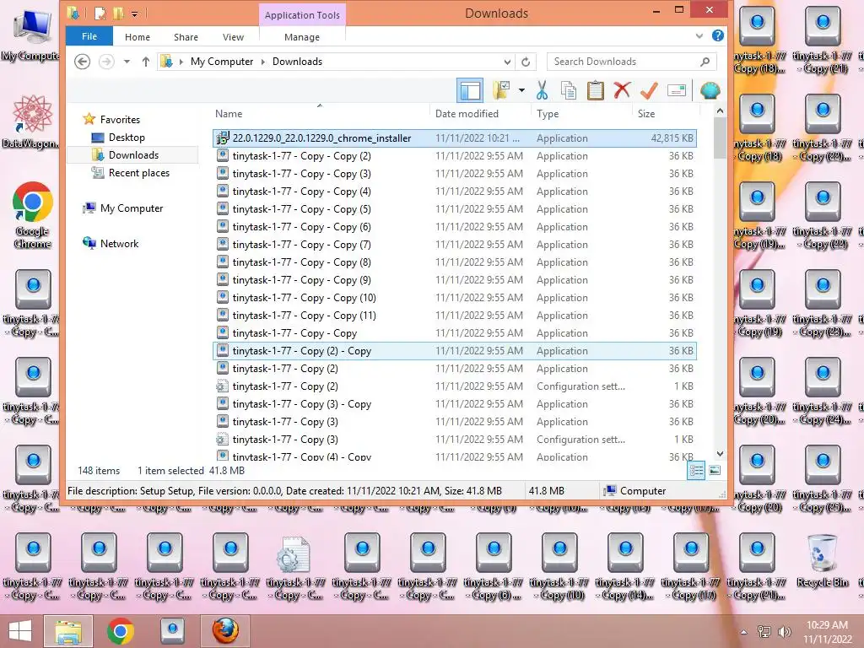Expand breadcrumb arrow before My Computer
Viewport: 864px width, 648px height.
(x=181, y=62)
